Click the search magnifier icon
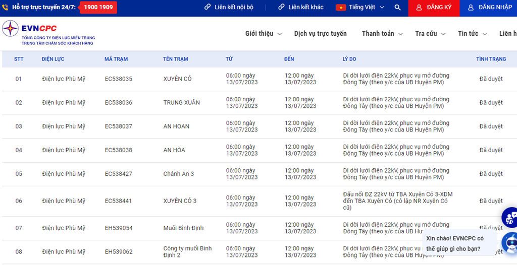 pyautogui.click(x=398, y=8)
